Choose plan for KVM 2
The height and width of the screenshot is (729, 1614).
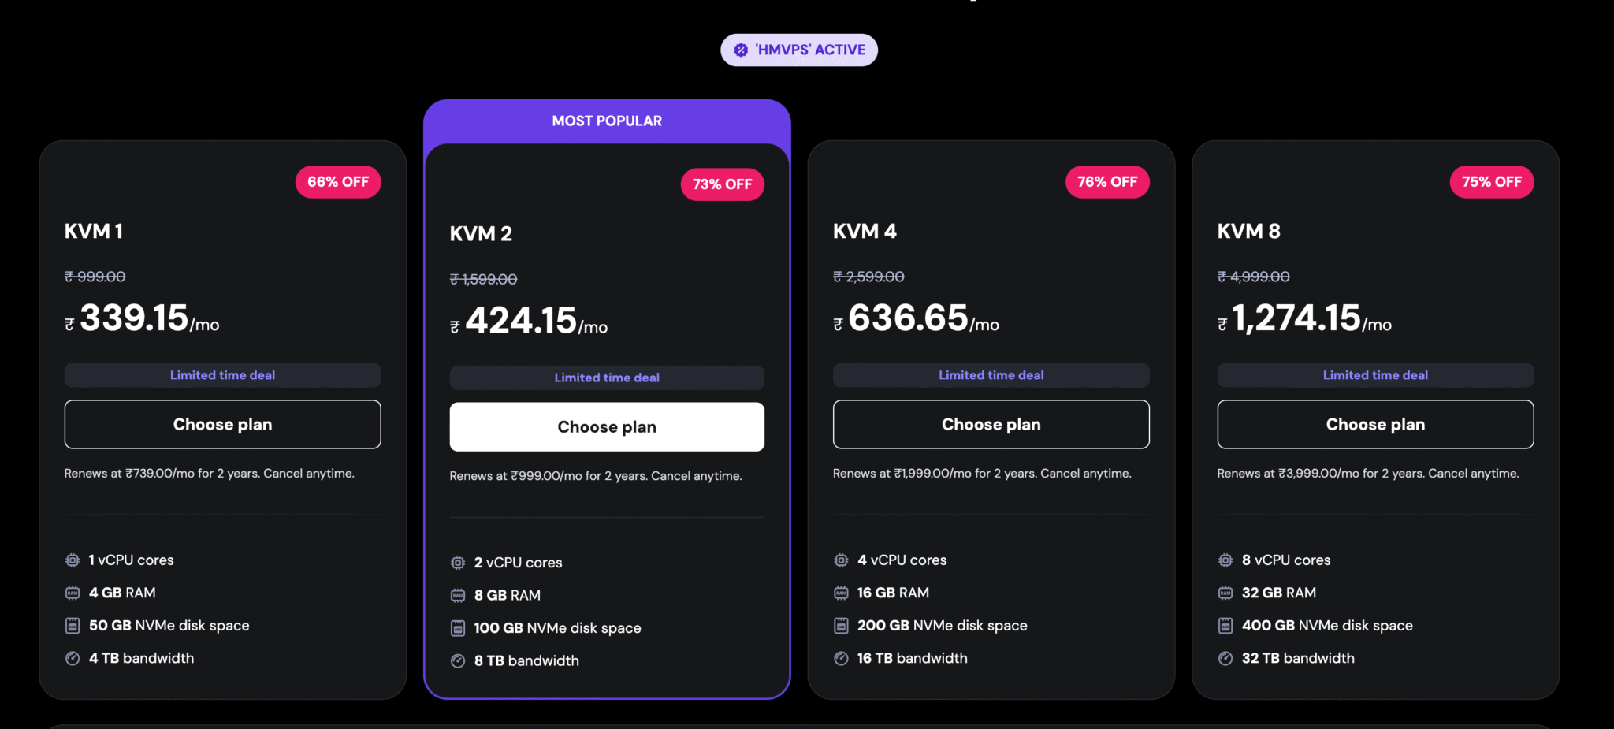(x=607, y=426)
